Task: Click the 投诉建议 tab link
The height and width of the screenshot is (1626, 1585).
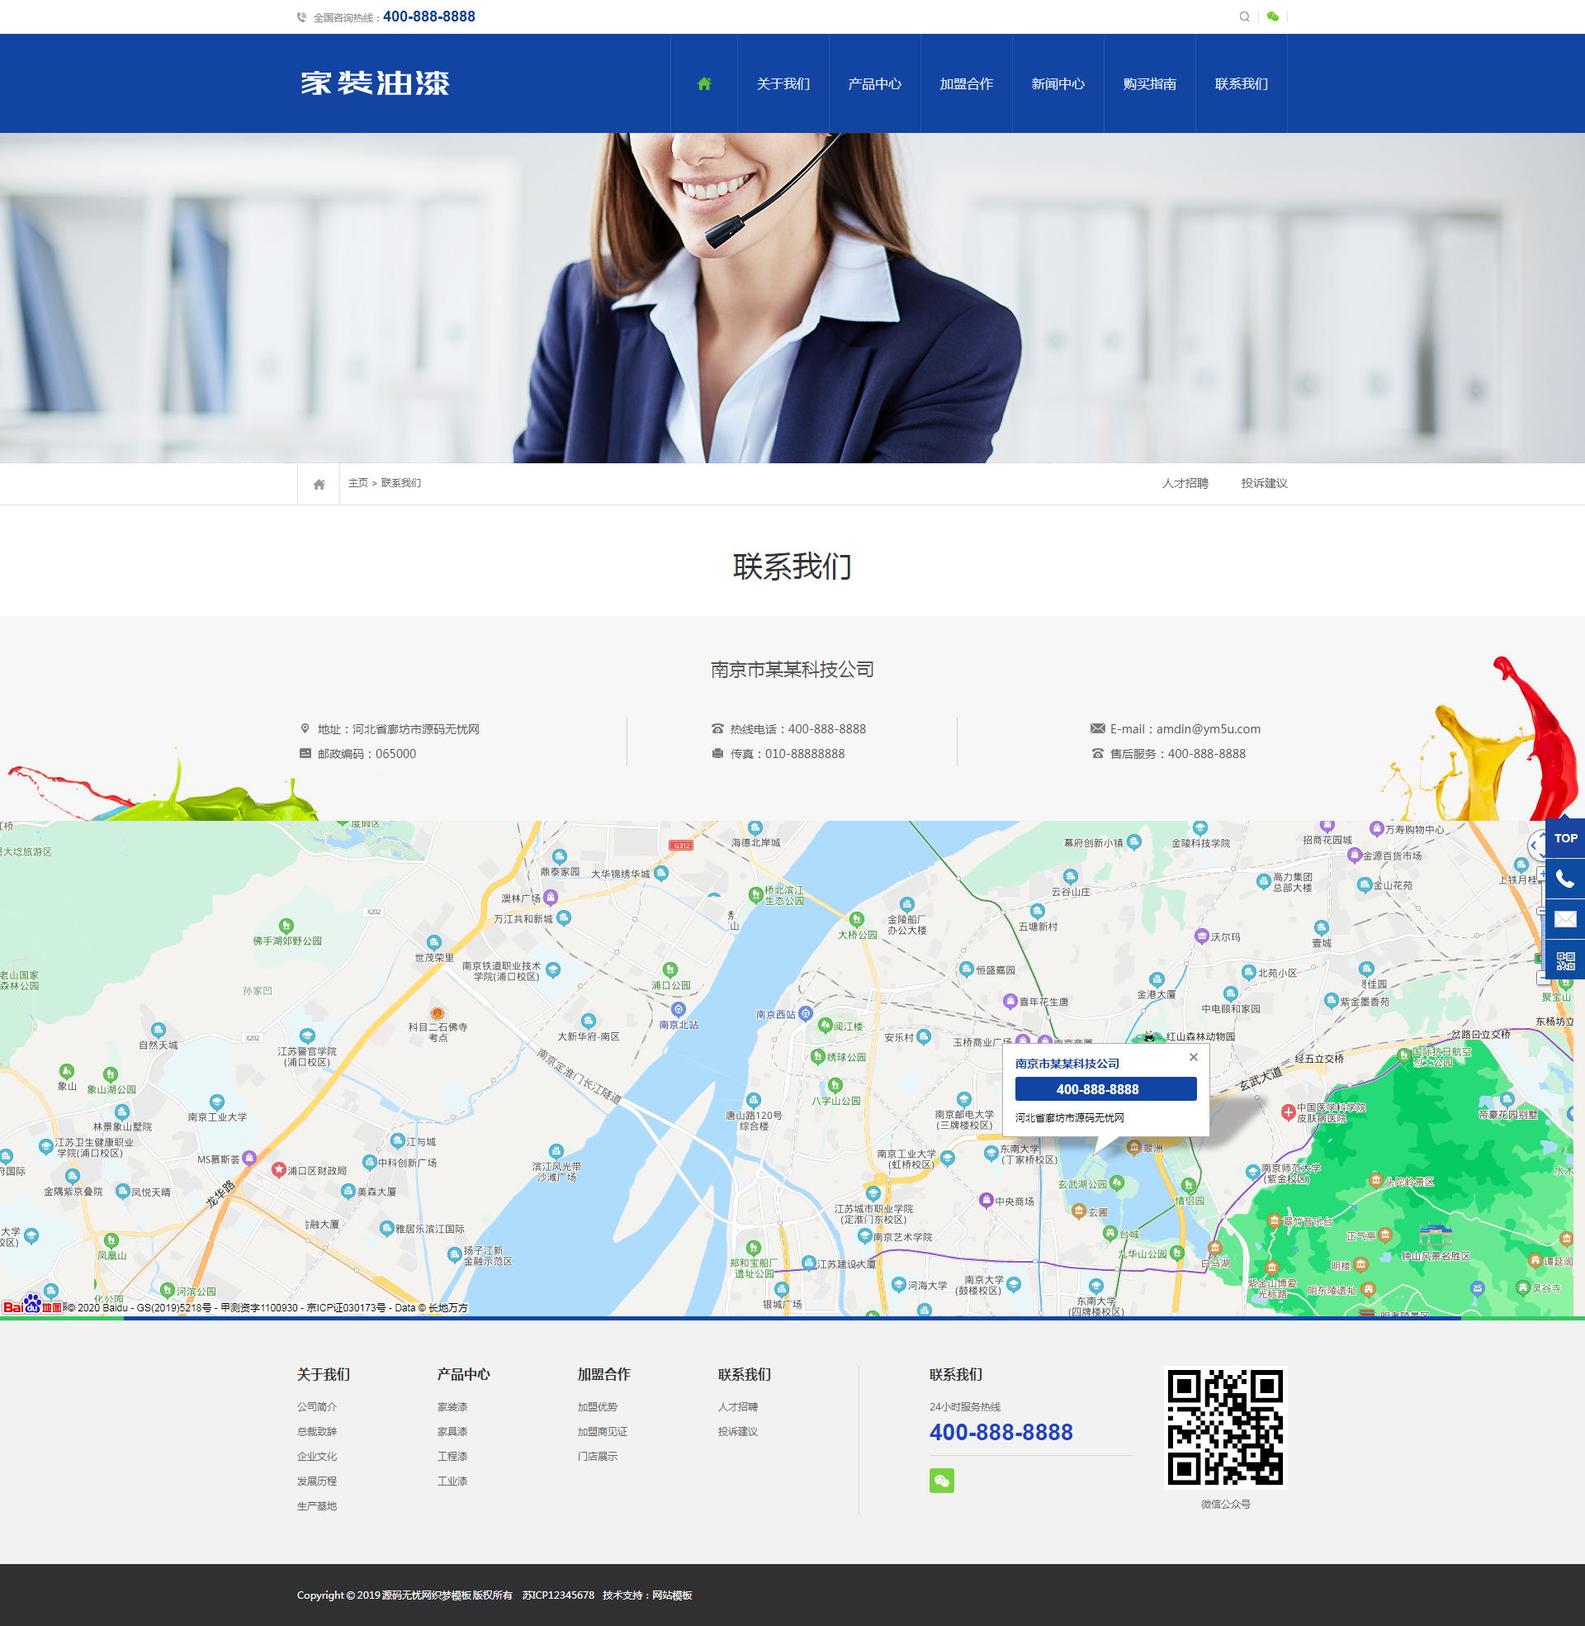Action: tap(1264, 484)
